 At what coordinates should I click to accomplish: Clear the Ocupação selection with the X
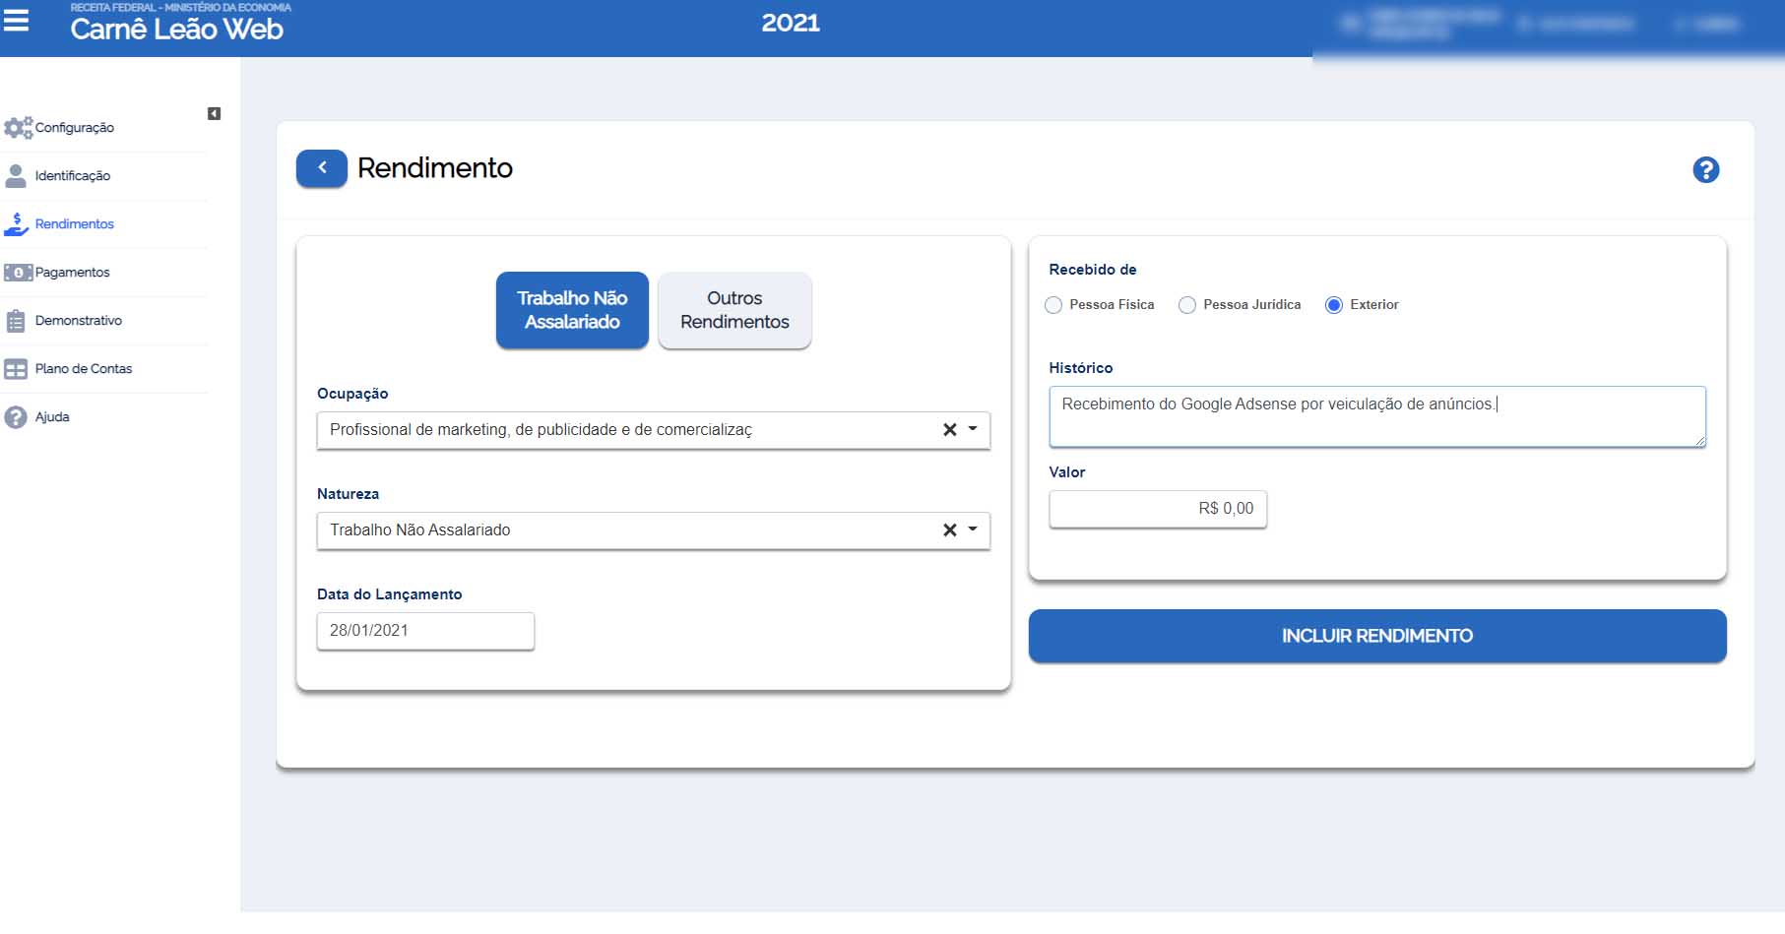[949, 430]
